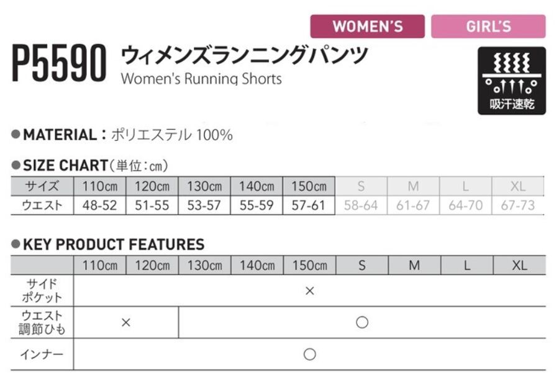This screenshot has width=559, height=383.
Task: Click the SIZE CHART heading
Action: [x=65, y=166]
